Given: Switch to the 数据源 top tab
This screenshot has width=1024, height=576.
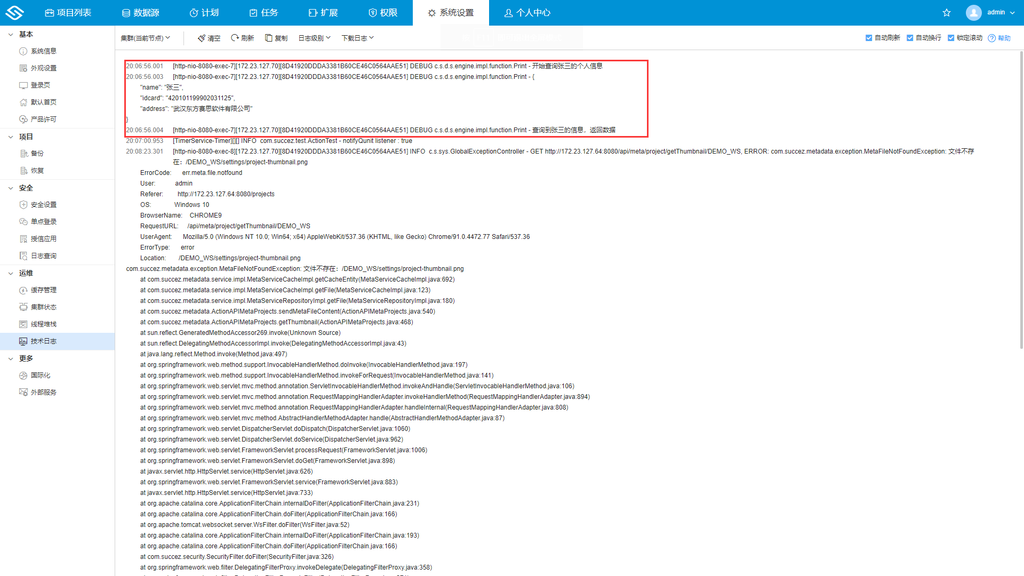Looking at the screenshot, I should coord(141,13).
